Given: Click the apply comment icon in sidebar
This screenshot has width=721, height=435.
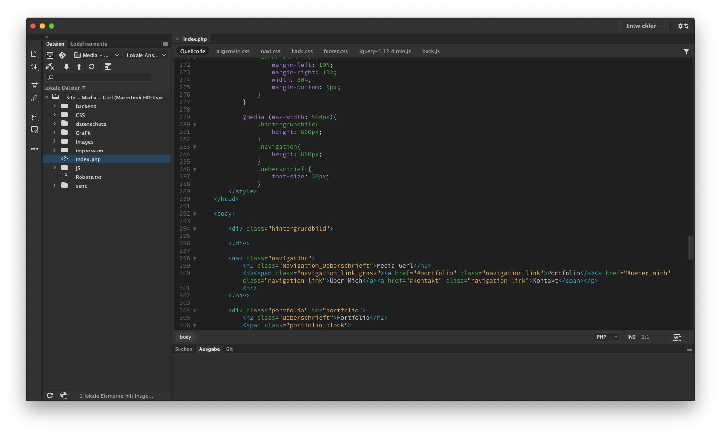Looking at the screenshot, I should click(x=34, y=117).
